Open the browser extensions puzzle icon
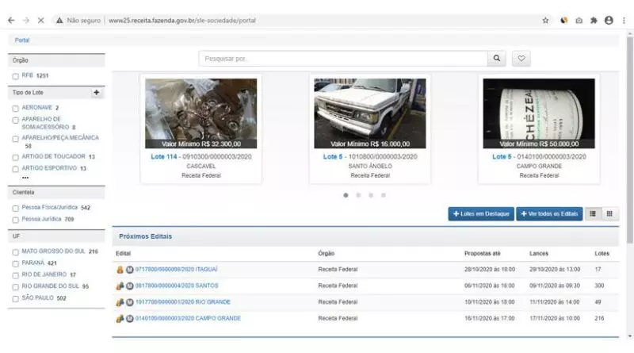 tap(594, 20)
